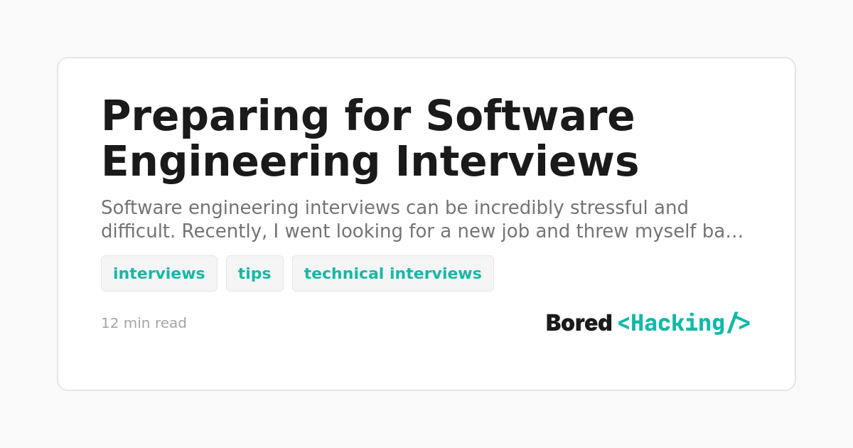Click "Engineering" in the headline
This screenshot has height=448, width=853.
coord(240,161)
